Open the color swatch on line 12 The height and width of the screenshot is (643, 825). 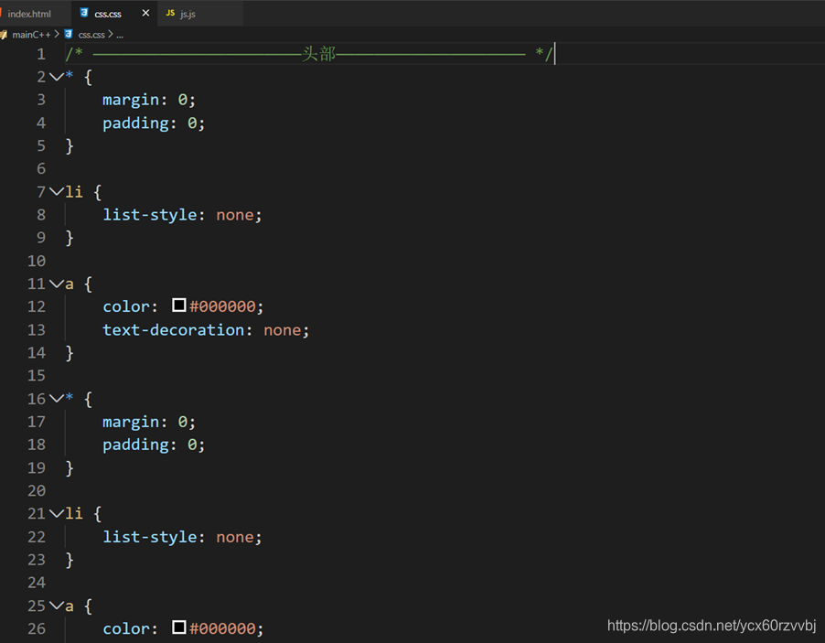(179, 305)
